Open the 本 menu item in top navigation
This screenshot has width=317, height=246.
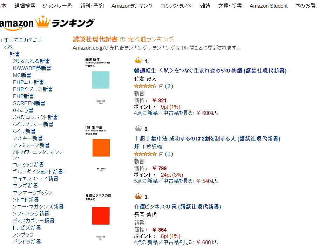click(4, 6)
